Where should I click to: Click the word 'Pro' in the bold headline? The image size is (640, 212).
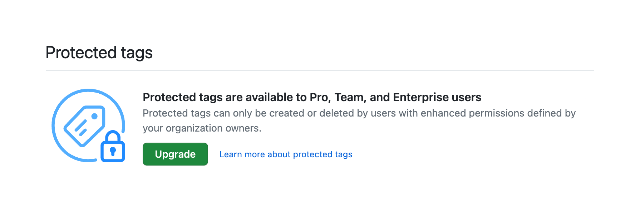(x=318, y=97)
